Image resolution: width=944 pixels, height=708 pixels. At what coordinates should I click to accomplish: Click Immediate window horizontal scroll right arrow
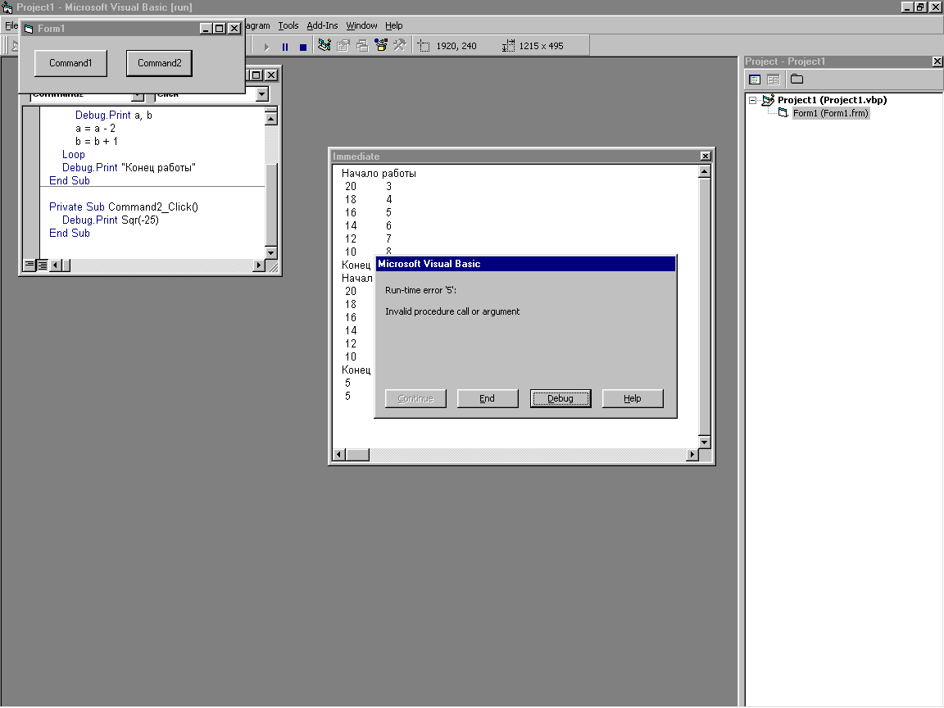(x=692, y=455)
